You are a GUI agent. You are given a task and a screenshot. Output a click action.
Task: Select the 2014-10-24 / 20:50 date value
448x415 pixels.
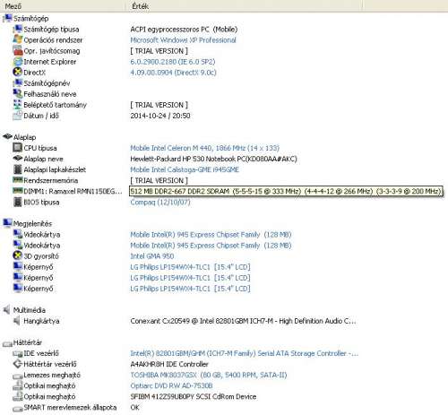tap(160, 116)
